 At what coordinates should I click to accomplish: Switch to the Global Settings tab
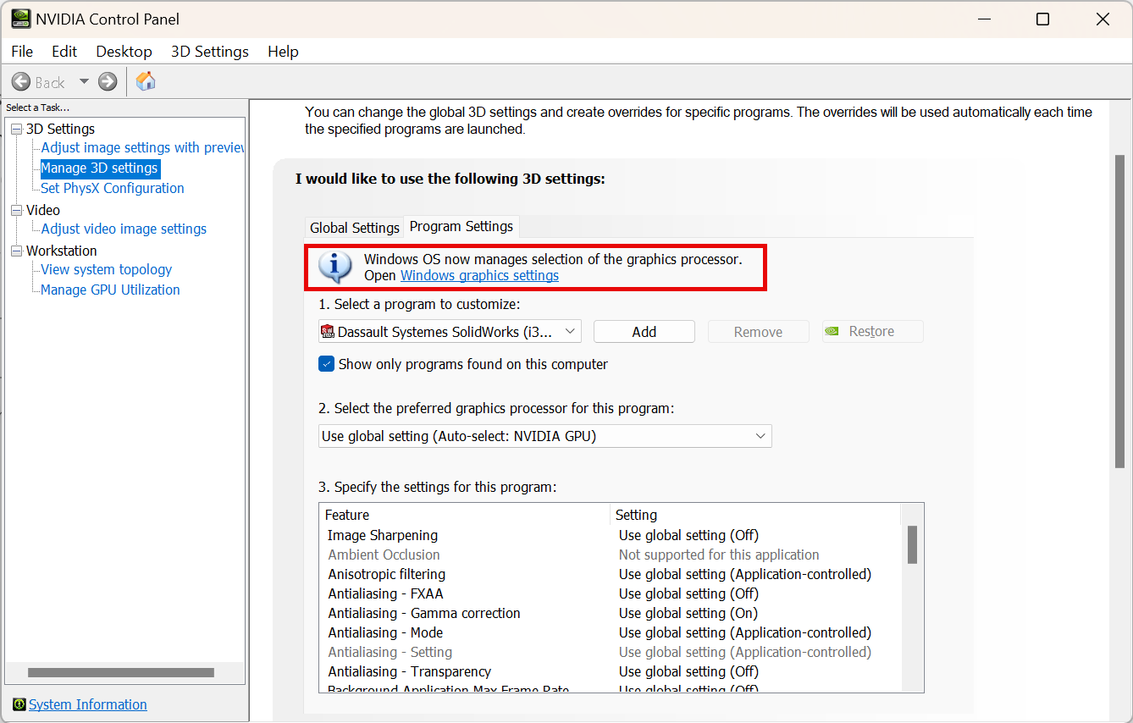pyautogui.click(x=354, y=227)
